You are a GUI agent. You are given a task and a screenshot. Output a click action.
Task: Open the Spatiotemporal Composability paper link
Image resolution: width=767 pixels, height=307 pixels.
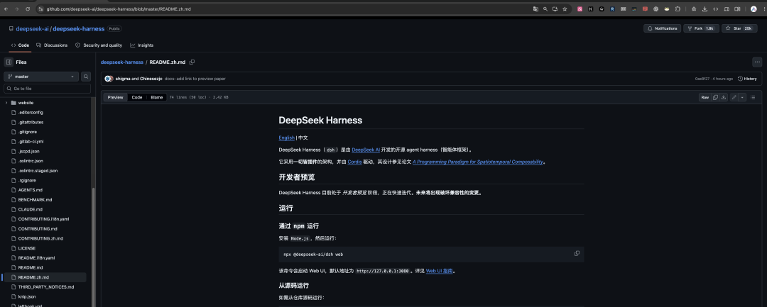478,162
